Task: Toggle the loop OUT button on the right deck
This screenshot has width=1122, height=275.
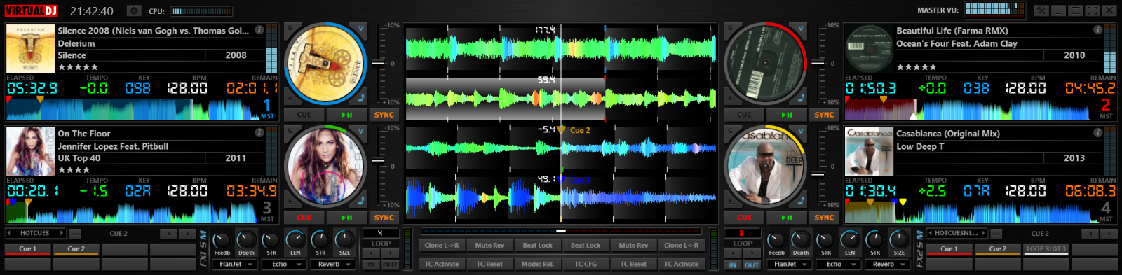Action: pos(751,265)
